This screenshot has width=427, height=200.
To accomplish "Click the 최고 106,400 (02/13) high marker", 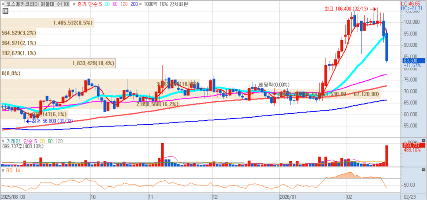I will 350,9.
